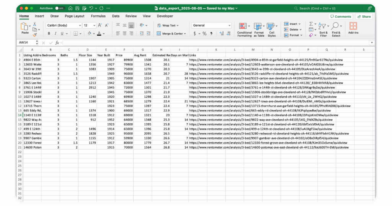Switch to the Review tab

[131, 16]
